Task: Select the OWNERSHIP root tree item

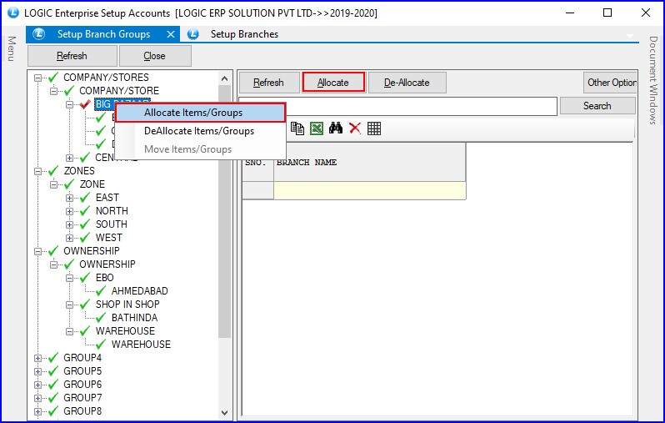Action: pos(91,251)
